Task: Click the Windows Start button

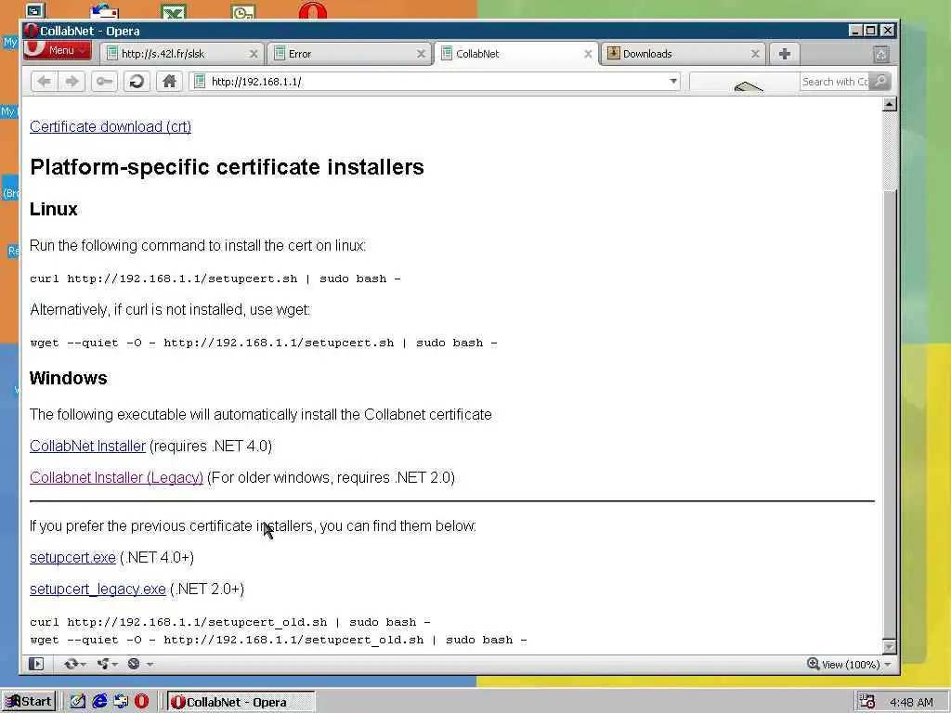Action: tap(29, 702)
